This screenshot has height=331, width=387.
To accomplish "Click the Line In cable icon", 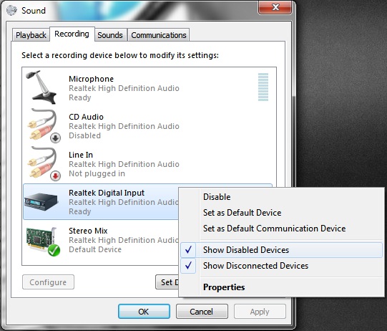I will tap(42, 163).
